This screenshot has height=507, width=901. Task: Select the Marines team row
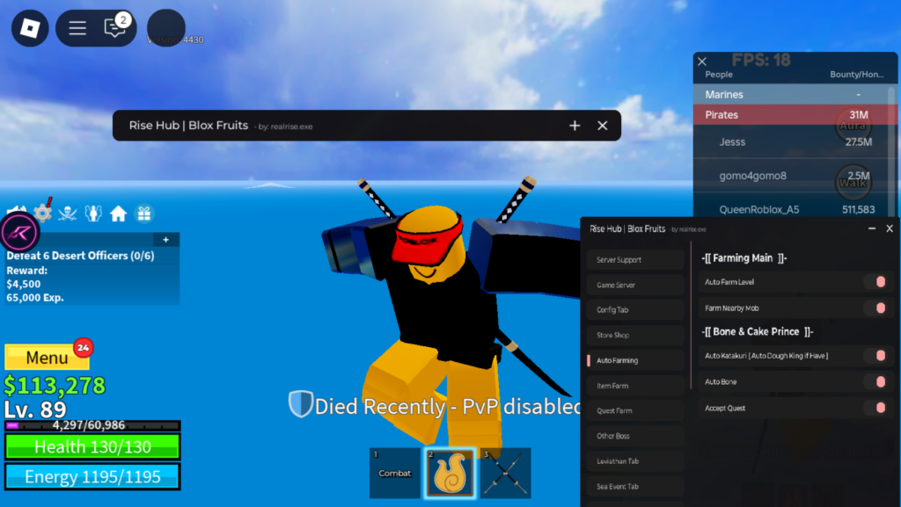pyautogui.click(x=791, y=94)
